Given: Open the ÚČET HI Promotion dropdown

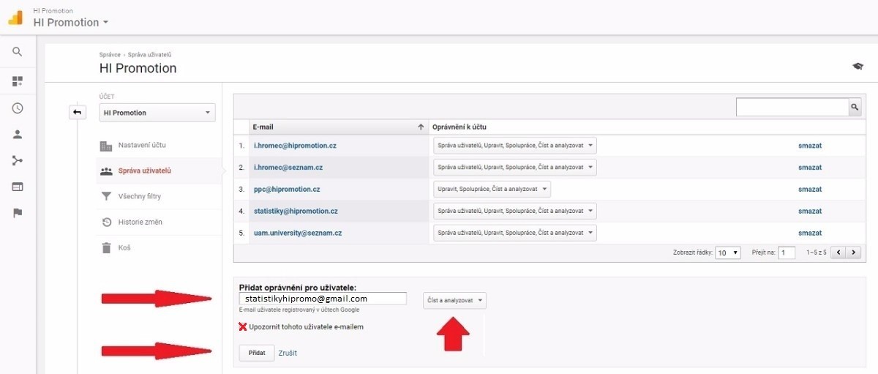Looking at the screenshot, I should click(x=157, y=113).
